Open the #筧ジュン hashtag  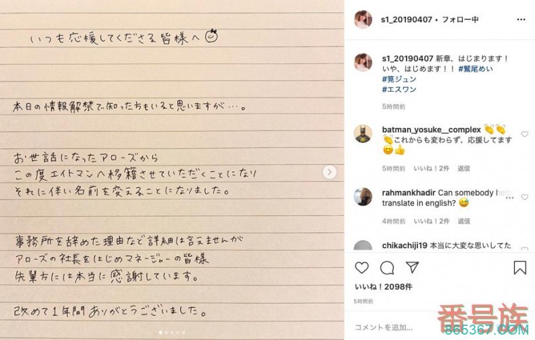(399, 79)
